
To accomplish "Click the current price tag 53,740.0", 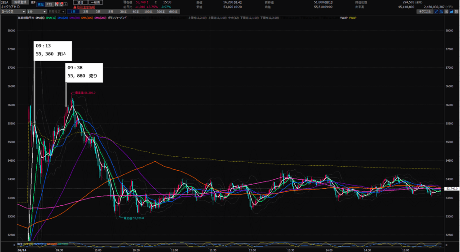I will click(x=452, y=189).
